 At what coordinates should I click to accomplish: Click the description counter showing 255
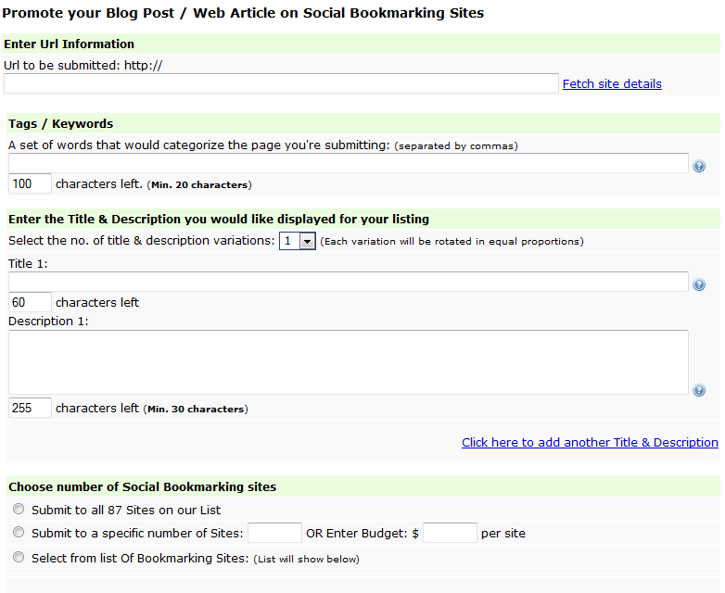click(30, 408)
